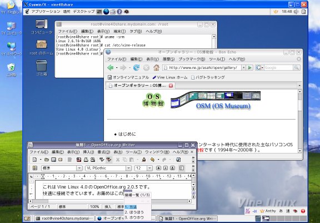Toggle Italic formatting in Writer
This screenshot has height=223, width=320.
(166, 168)
